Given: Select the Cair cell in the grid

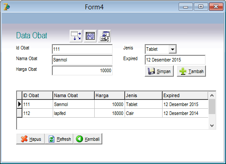Looking at the screenshot, I should (x=143, y=113).
